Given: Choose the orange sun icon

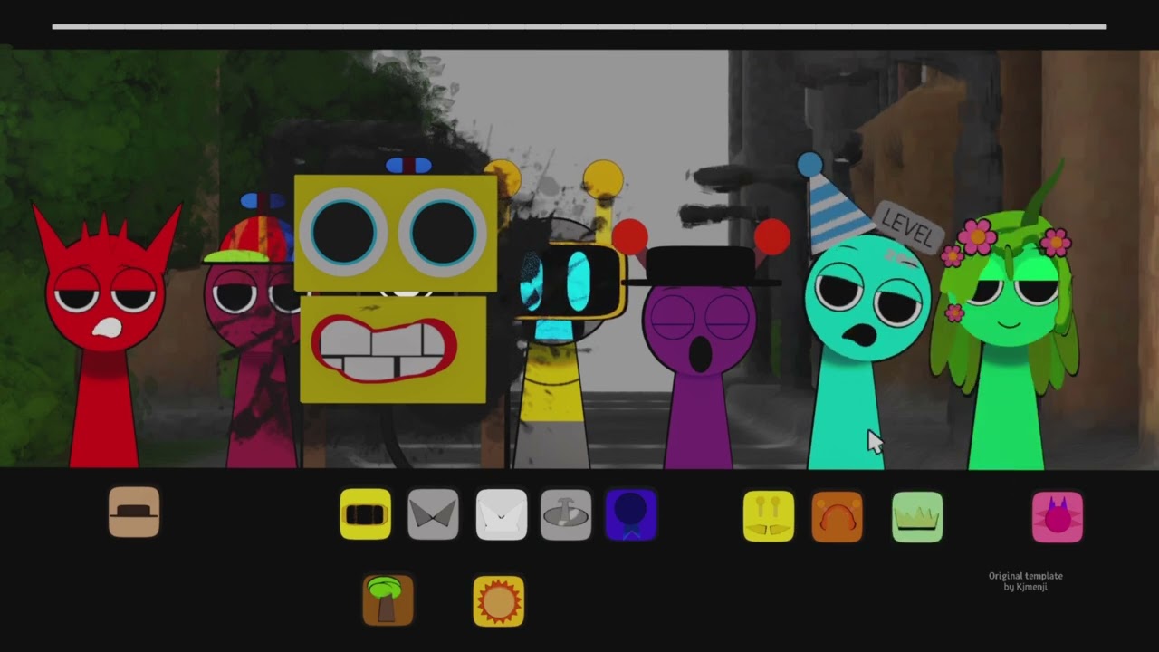Looking at the screenshot, I should point(499,601).
